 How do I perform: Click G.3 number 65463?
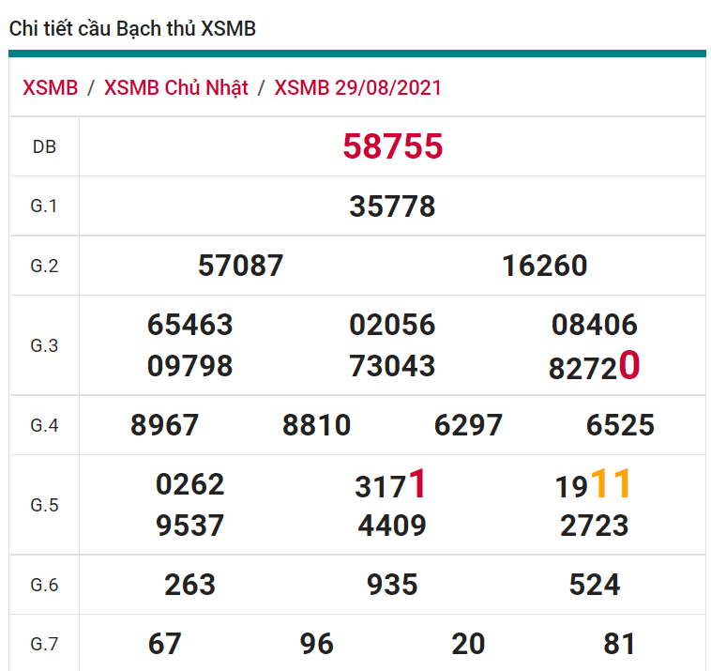point(189,325)
